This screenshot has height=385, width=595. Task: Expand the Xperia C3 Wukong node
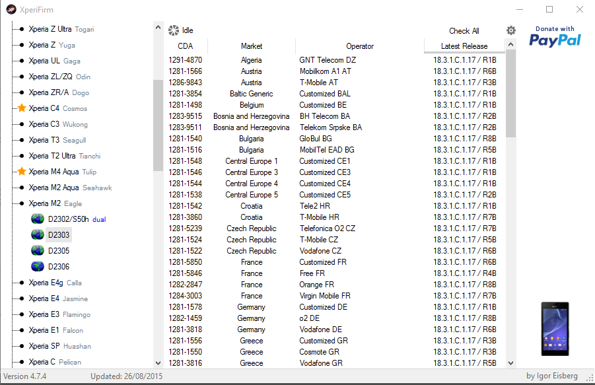click(22, 124)
